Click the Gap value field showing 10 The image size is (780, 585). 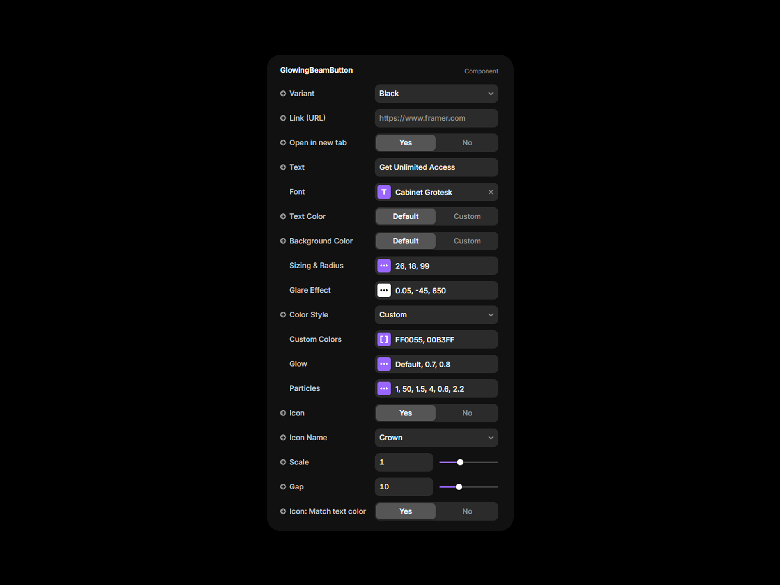(x=403, y=487)
